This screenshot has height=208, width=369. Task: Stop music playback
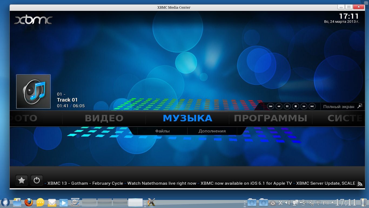coord(296,106)
